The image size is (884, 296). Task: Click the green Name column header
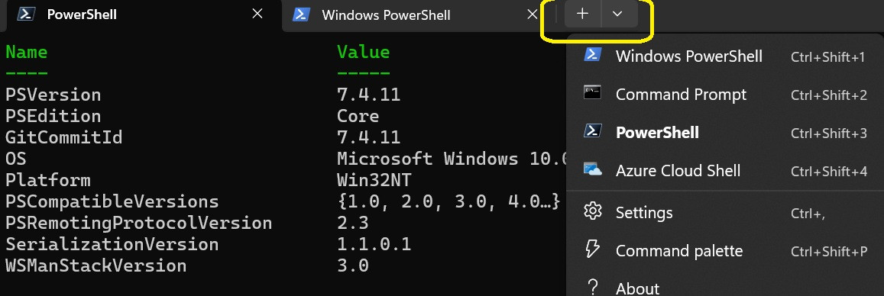[27, 52]
